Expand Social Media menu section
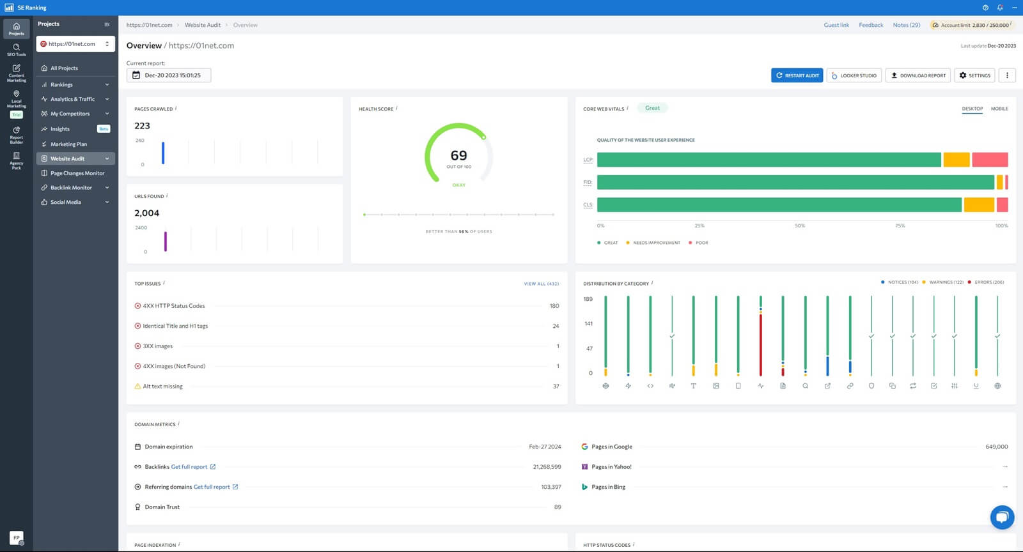 [x=75, y=202]
